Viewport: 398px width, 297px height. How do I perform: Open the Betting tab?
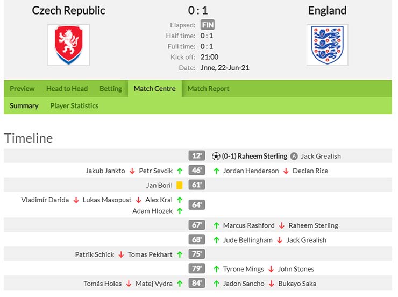pyautogui.click(x=111, y=89)
